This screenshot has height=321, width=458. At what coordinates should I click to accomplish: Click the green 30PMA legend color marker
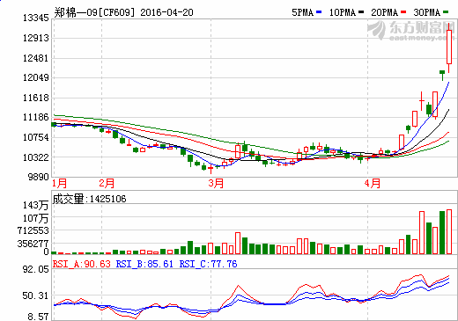pos(446,12)
